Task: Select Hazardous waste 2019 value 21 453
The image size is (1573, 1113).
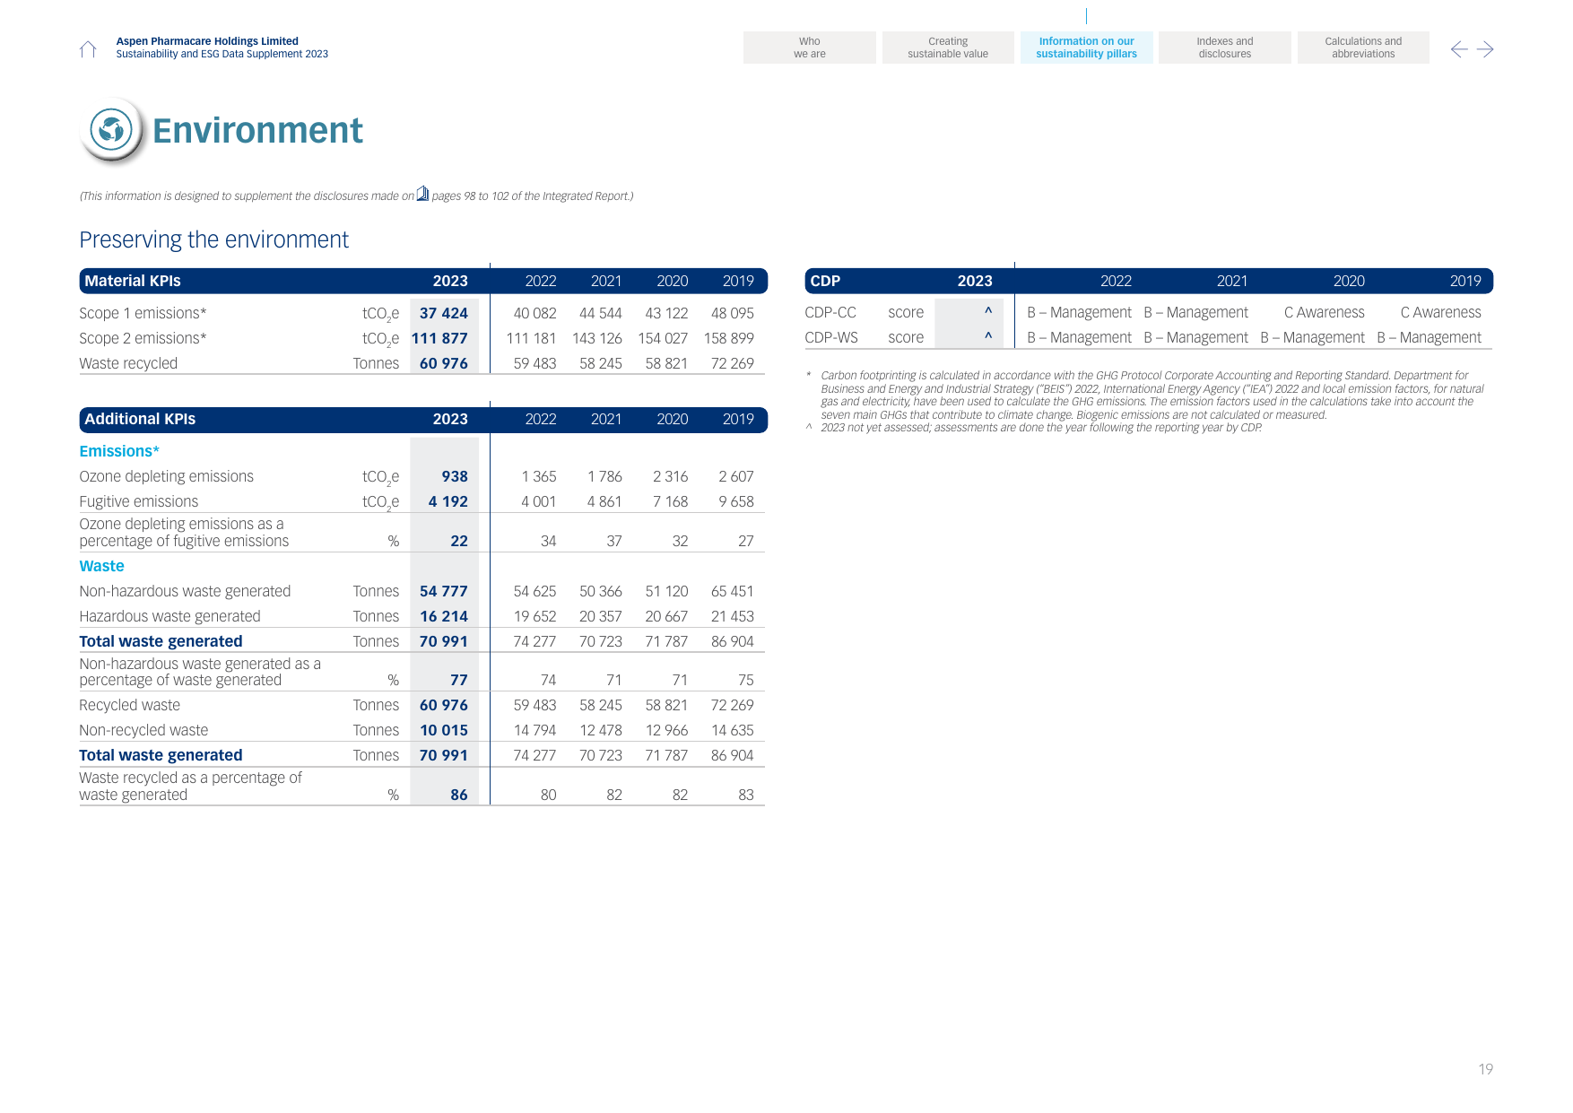Action: tap(733, 616)
